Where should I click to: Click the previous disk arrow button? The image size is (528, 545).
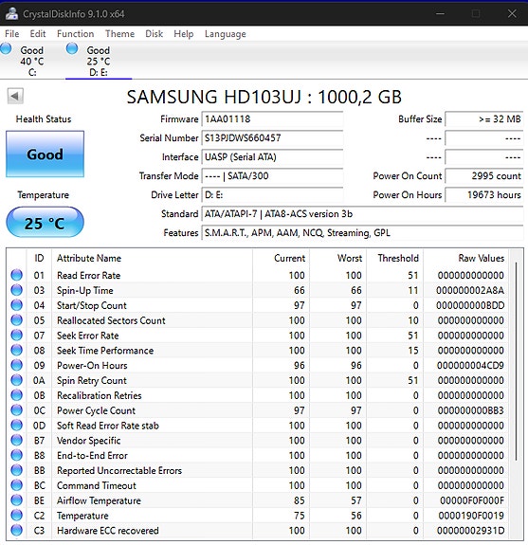pos(15,96)
